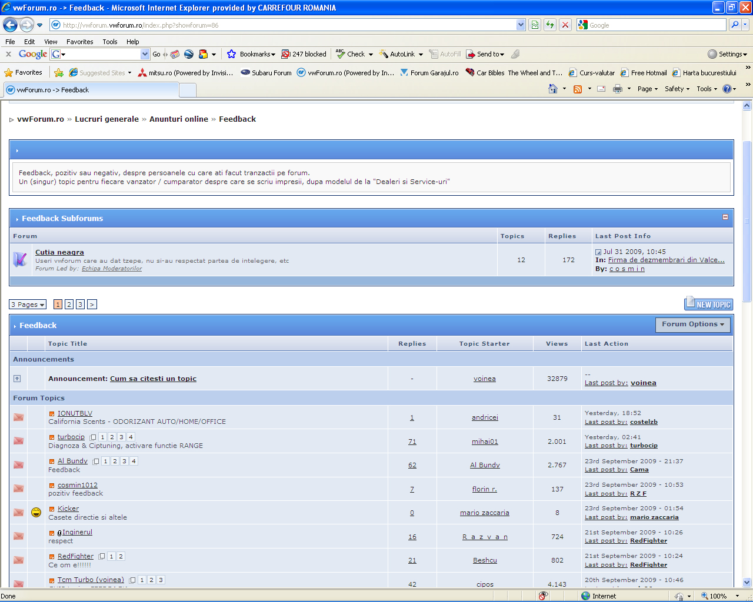The height and width of the screenshot is (602, 753).
Task: Click the Free Hotmail favorites link
Action: point(644,73)
